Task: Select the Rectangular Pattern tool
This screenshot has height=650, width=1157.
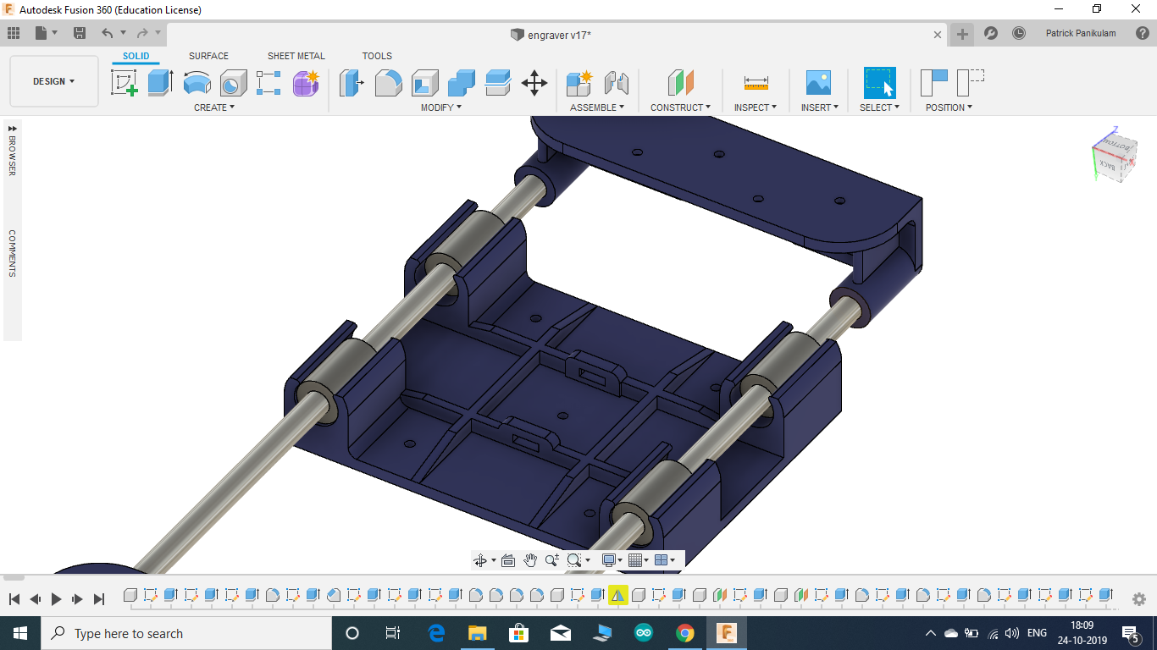Action: point(268,82)
